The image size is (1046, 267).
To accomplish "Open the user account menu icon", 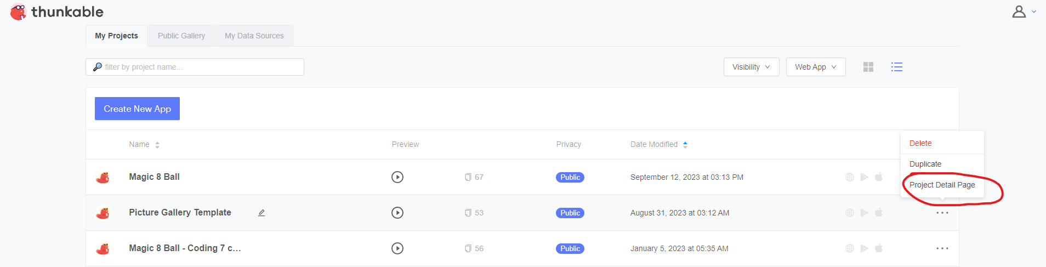I will [1019, 12].
